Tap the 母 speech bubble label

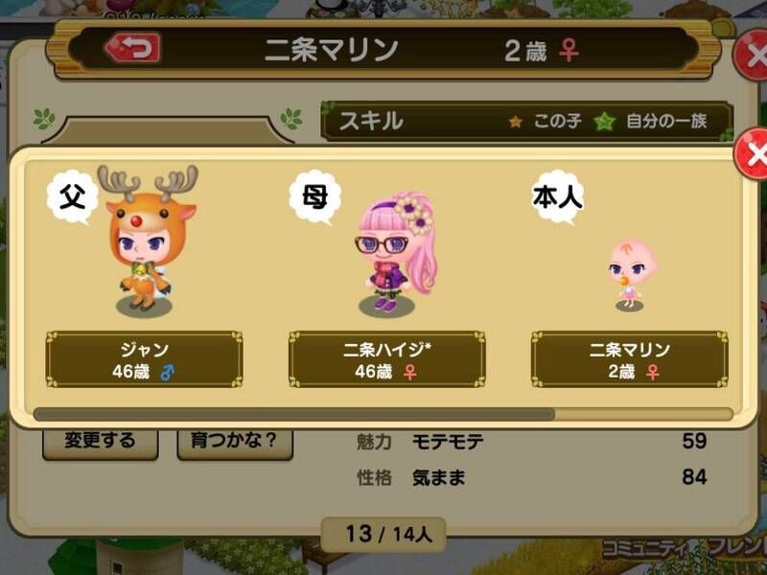pos(314,197)
